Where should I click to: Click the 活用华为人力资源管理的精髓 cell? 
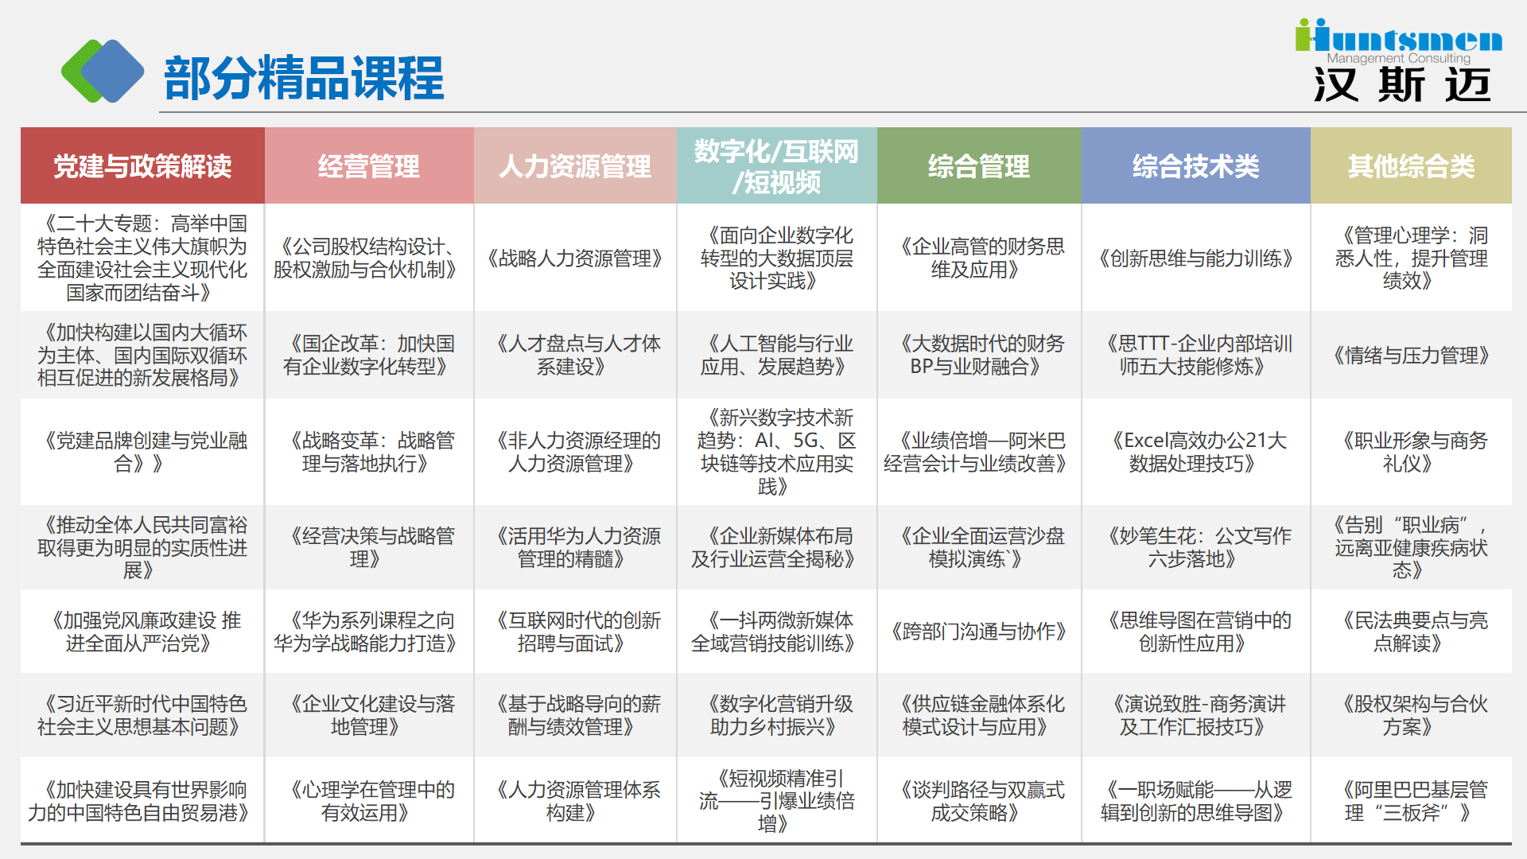tap(575, 547)
